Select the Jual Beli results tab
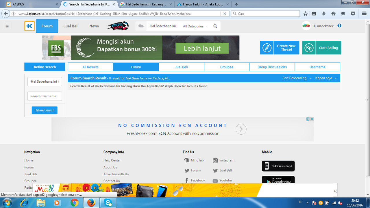This screenshot has width=370, height=208. (x=181, y=67)
